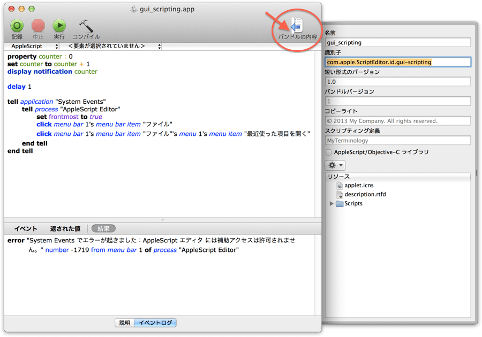This screenshot has width=482, height=337.
Task: Click the split pane divider handle
Action: (163, 220)
